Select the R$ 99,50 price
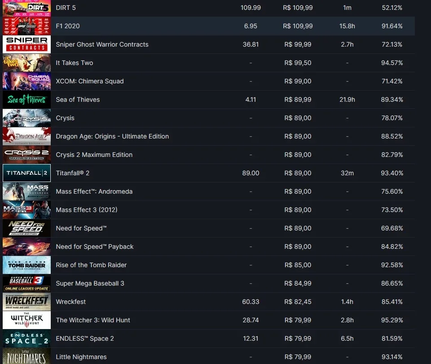The image size is (431, 364). point(298,63)
